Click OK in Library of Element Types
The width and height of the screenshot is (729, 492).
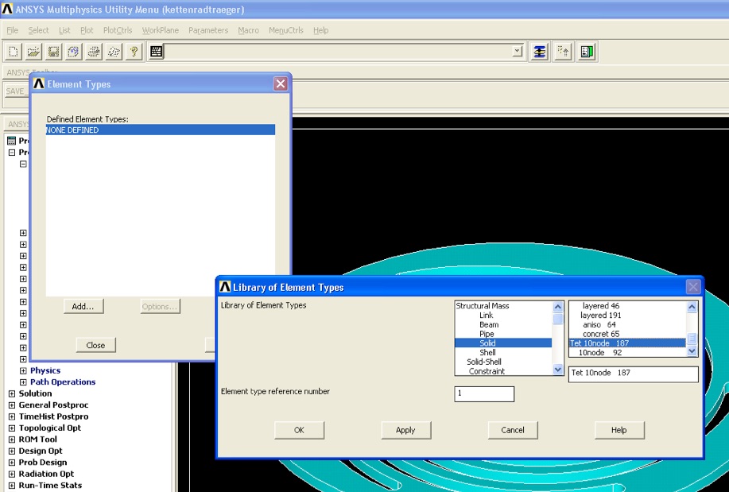299,430
